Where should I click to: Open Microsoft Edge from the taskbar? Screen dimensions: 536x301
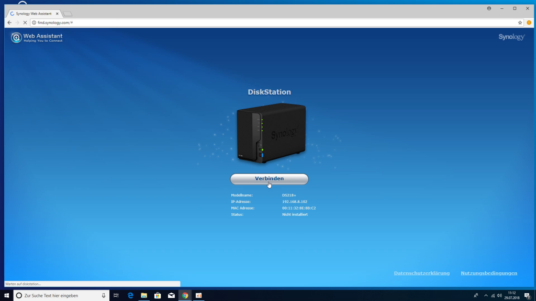pos(129,295)
